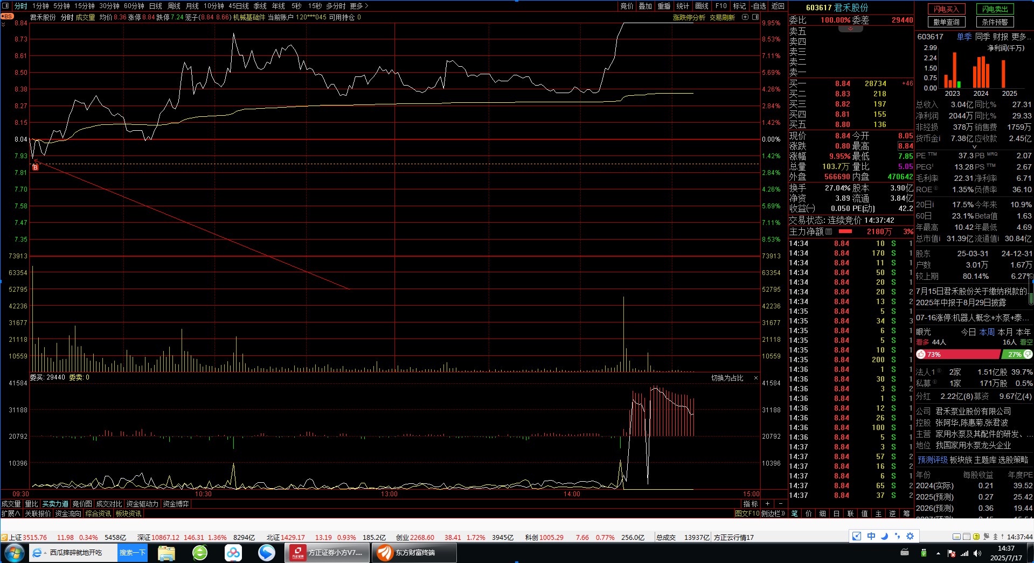Switch to 方正证券小方 taskbar window

tap(327, 553)
